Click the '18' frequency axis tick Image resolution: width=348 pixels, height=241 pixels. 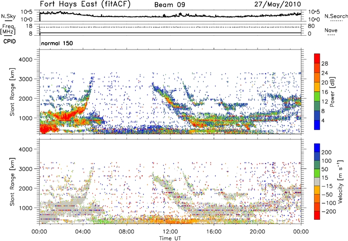pos(29,26)
